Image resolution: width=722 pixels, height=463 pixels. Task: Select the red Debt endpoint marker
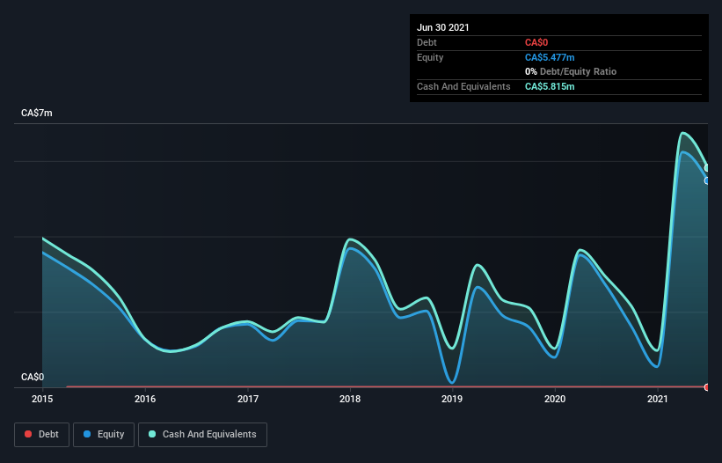point(707,387)
